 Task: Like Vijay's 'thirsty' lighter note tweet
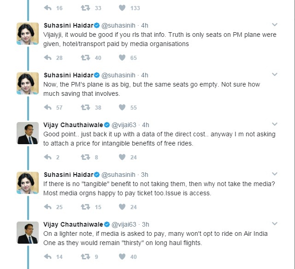click(x=122, y=257)
